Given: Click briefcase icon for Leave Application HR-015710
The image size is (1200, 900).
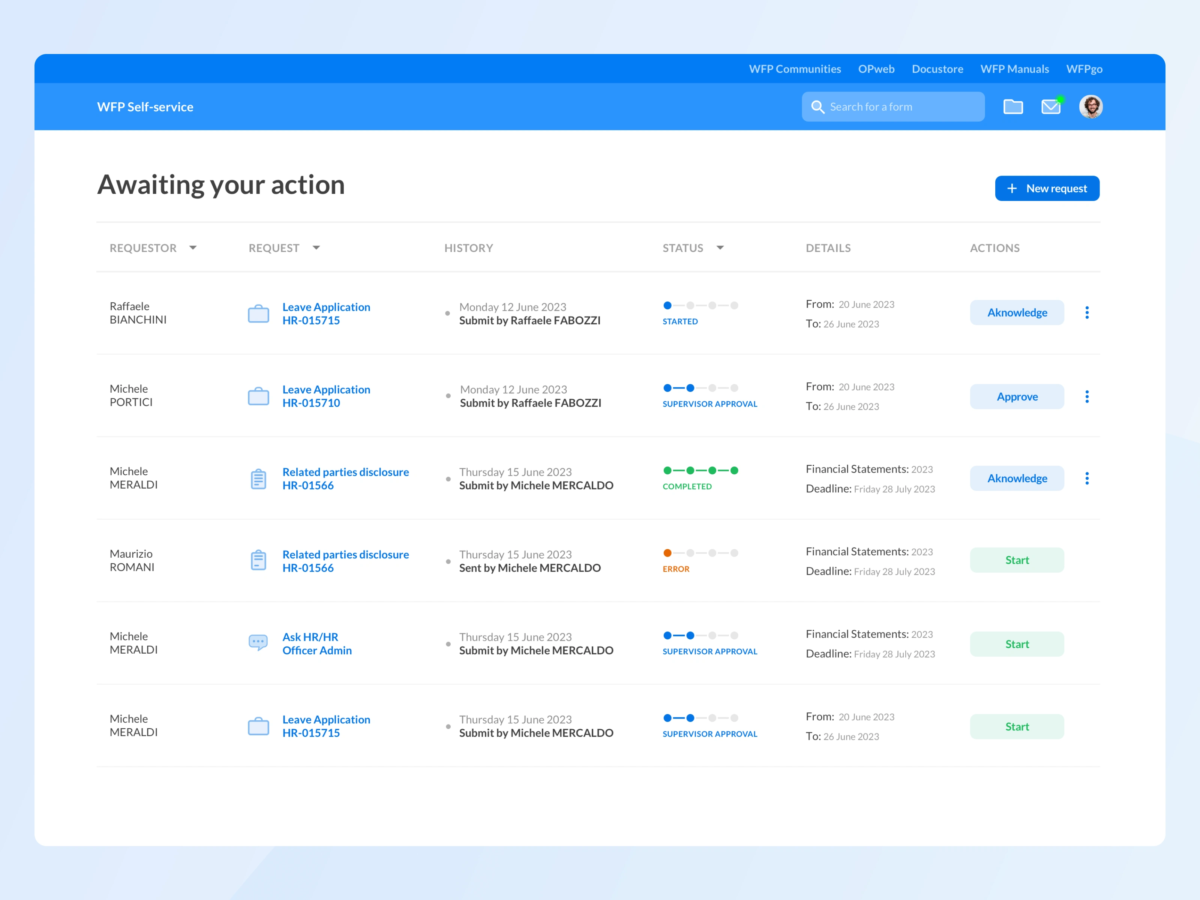Looking at the screenshot, I should click(258, 397).
